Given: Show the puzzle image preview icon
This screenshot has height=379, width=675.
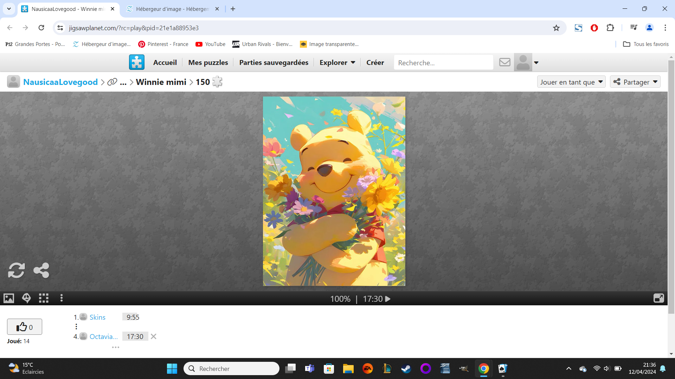Looking at the screenshot, I should (9, 298).
